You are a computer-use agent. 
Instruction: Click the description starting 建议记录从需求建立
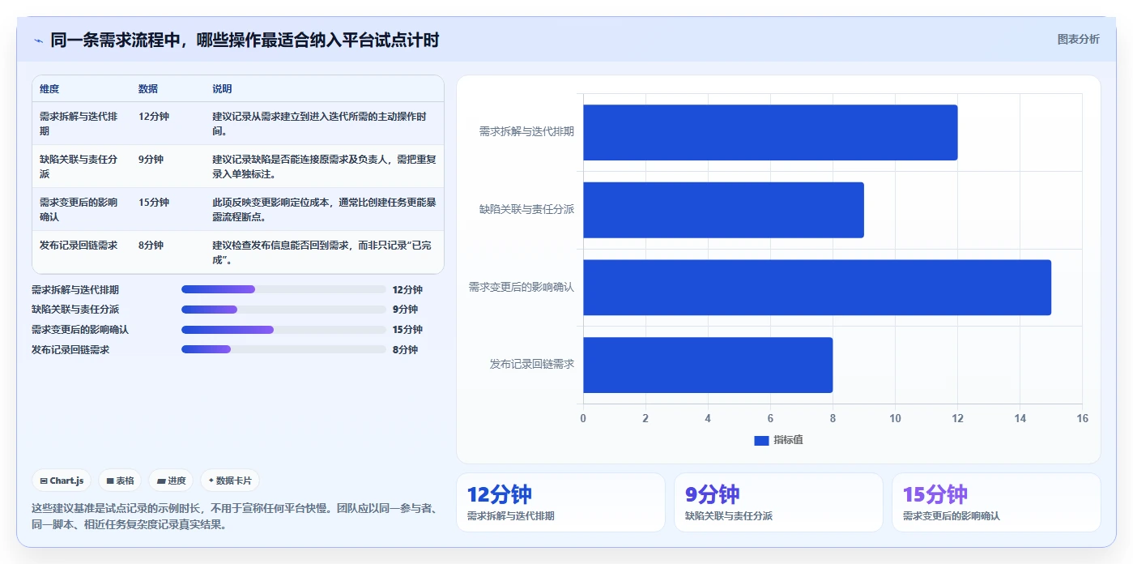(320, 123)
